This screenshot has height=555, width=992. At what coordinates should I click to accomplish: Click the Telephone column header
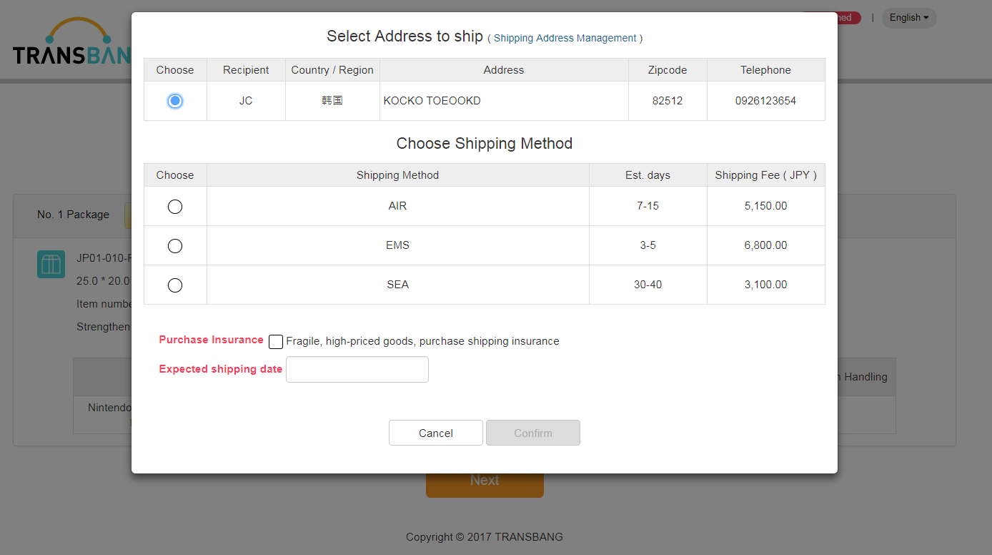coord(765,70)
